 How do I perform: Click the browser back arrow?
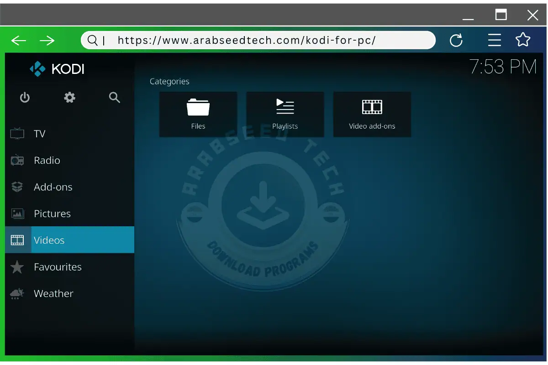pos(19,41)
